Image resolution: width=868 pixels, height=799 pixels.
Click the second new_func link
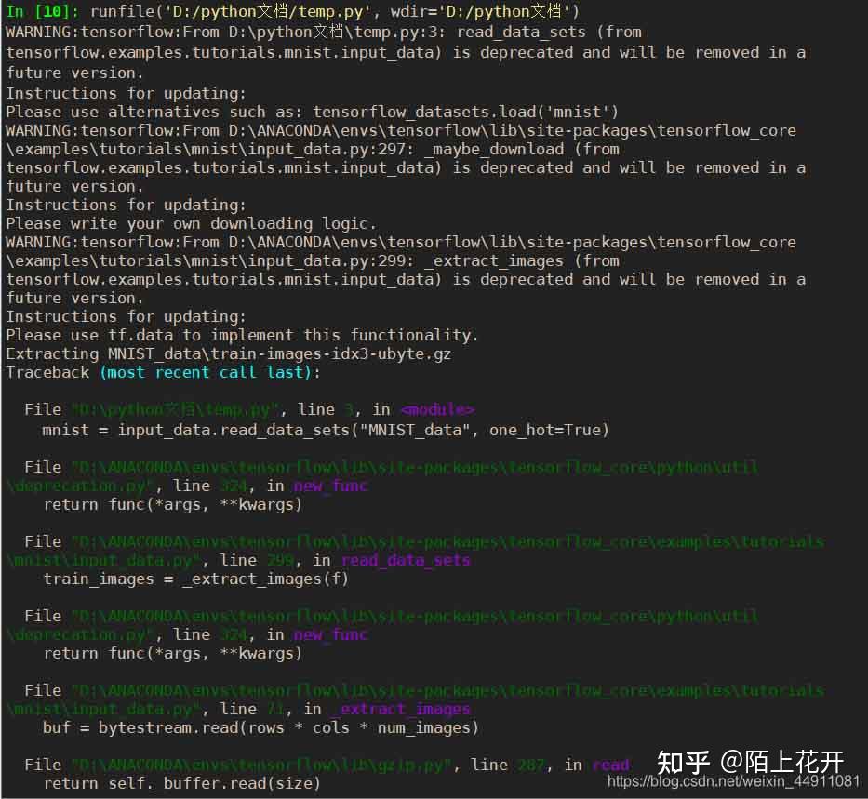coord(330,633)
